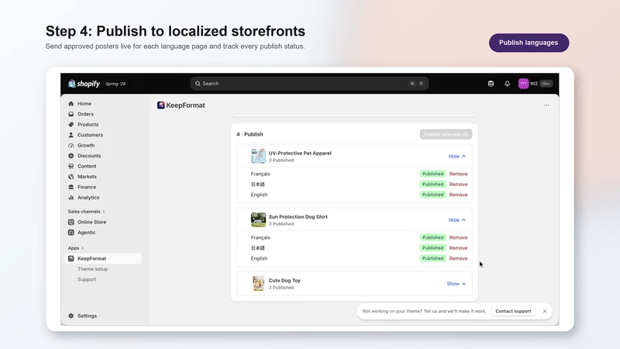This screenshot has height=349, width=620.
Task: Click Published badge for English under Sun Protection
Action: (x=432, y=258)
